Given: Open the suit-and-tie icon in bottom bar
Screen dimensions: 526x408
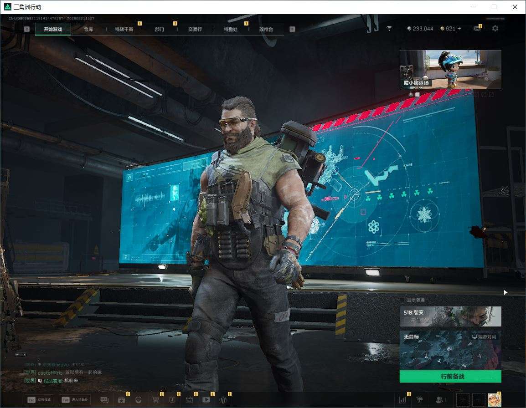Looking at the screenshot, I should pyautogui.click(x=223, y=400).
